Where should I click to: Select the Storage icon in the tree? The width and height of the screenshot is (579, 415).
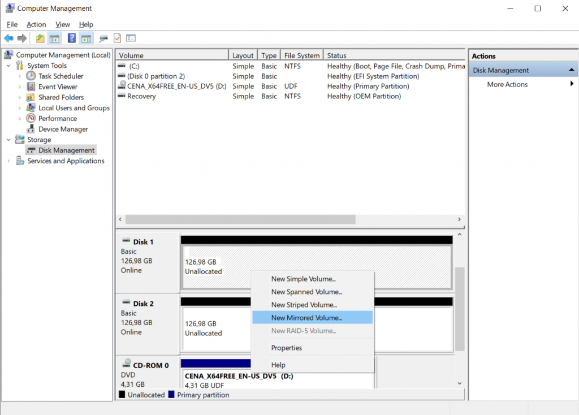(x=20, y=139)
